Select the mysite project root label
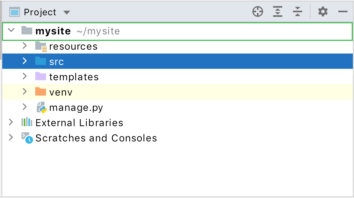Image resolution: width=354 pixels, height=198 pixels. point(53,31)
